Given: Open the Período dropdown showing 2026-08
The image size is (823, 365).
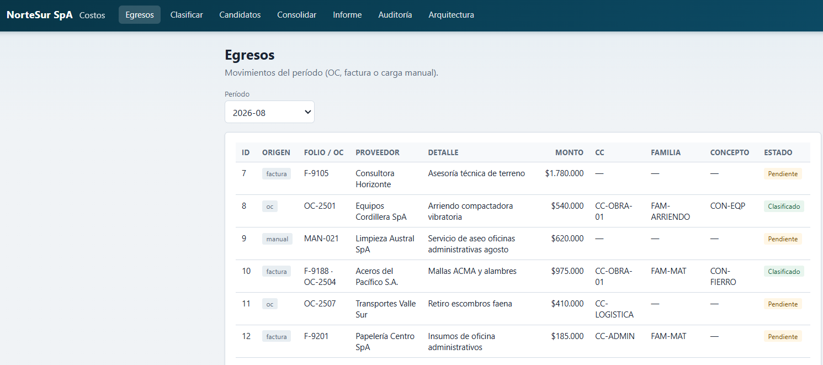Looking at the screenshot, I should pos(269,112).
